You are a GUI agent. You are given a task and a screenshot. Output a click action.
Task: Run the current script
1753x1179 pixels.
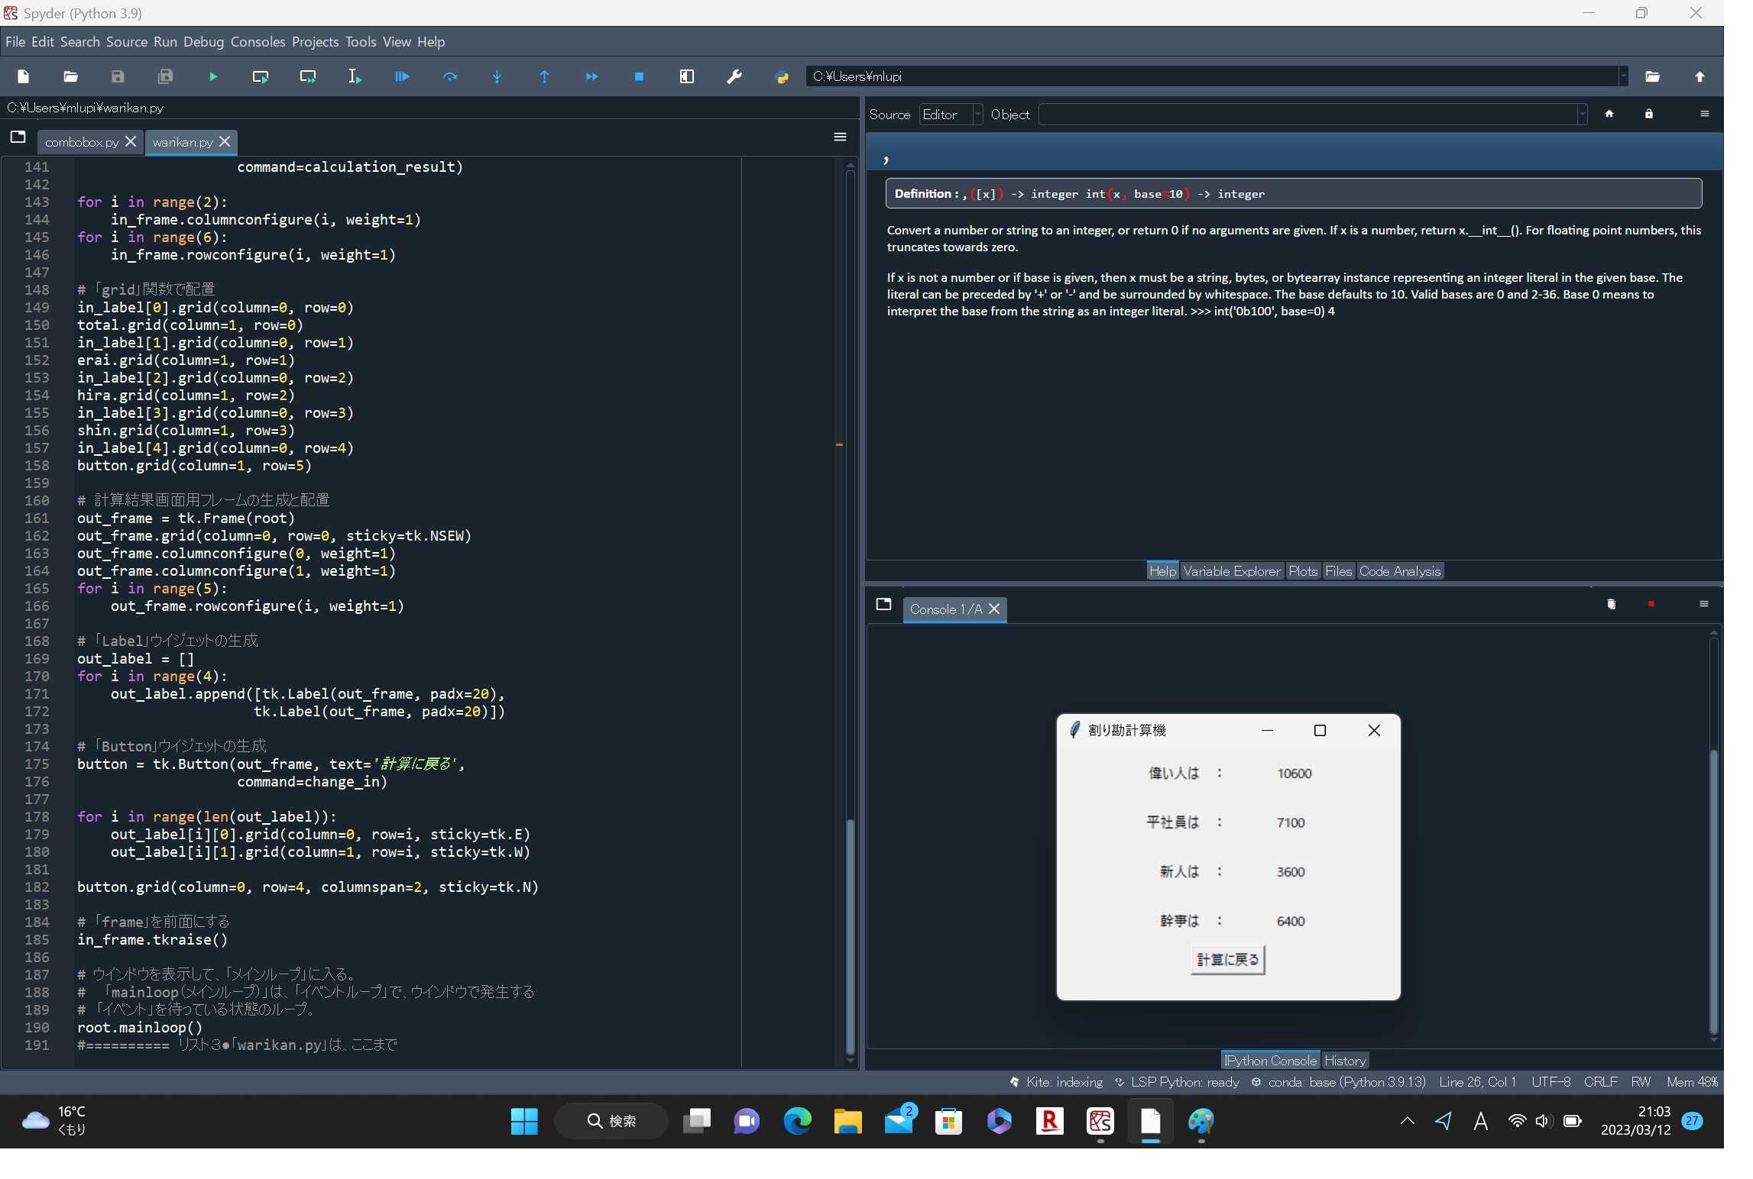212,76
